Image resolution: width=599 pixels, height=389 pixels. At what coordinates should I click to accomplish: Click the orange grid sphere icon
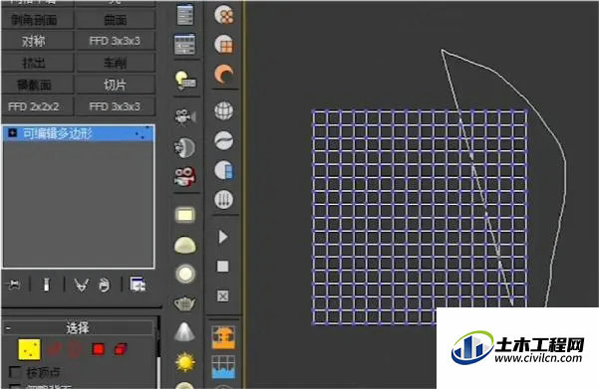(224, 44)
